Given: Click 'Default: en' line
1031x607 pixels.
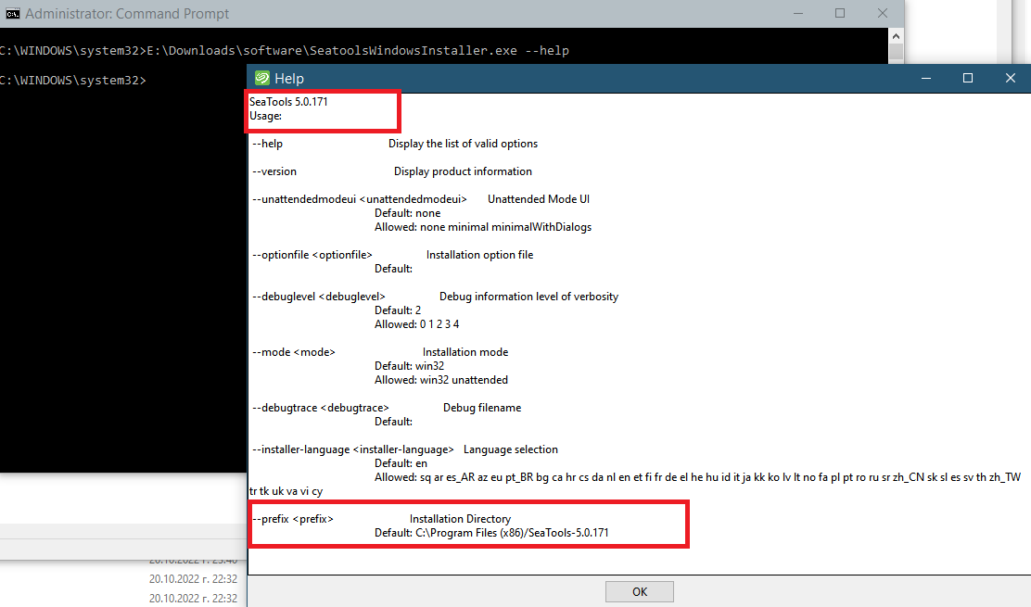Looking at the screenshot, I should pyautogui.click(x=401, y=463).
